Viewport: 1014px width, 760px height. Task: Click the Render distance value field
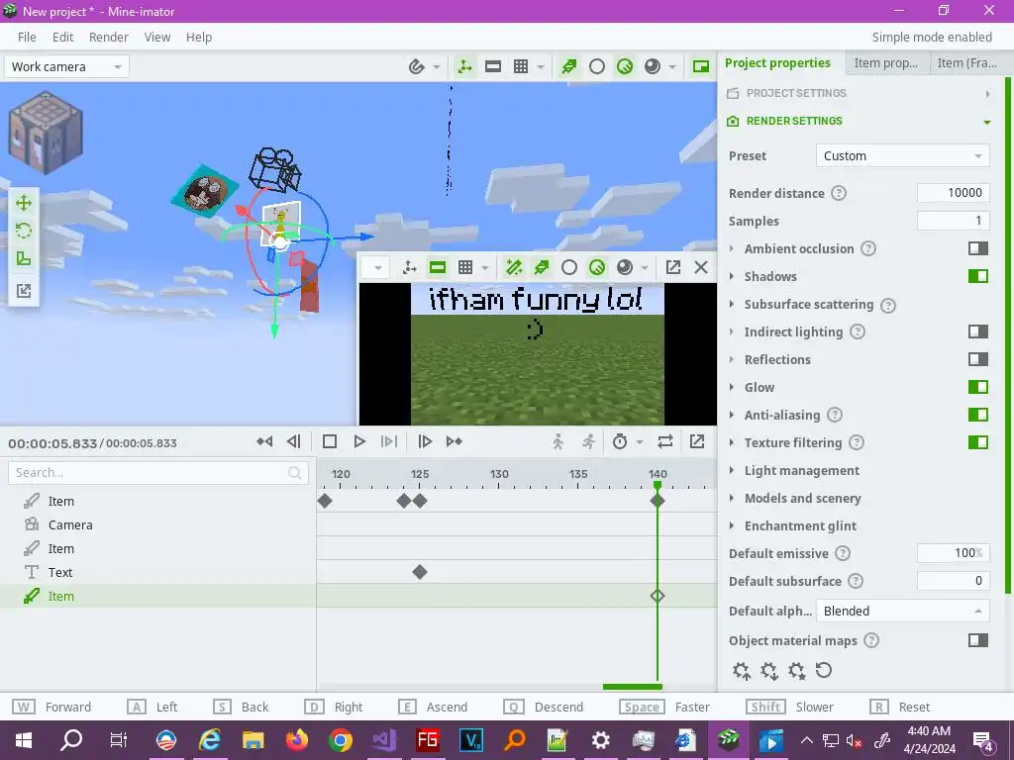click(954, 193)
